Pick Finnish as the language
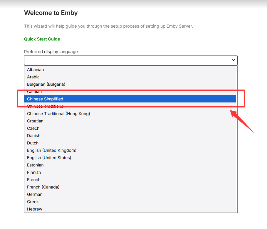The image size is (267, 229). (34, 172)
